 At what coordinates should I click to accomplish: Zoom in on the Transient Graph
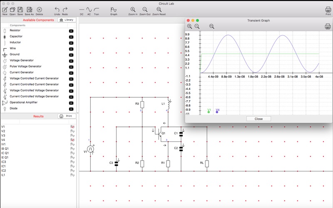coord(190,27)
